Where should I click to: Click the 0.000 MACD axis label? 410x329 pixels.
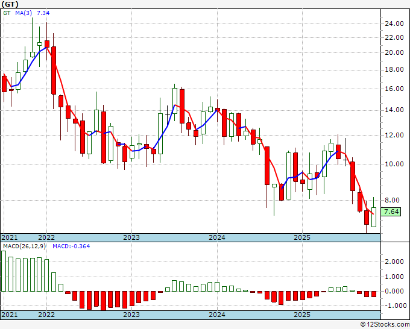394,291
